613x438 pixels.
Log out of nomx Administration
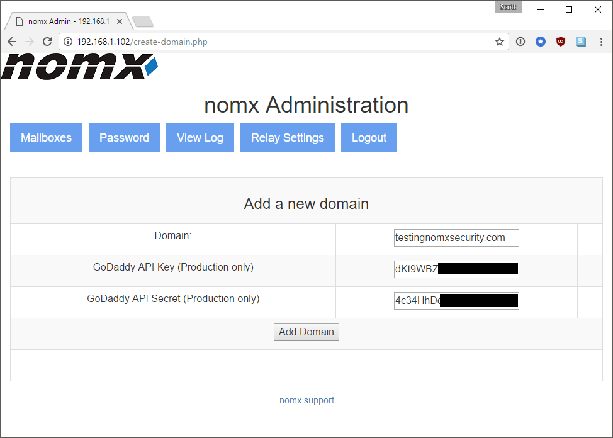[x=369, y=137]
